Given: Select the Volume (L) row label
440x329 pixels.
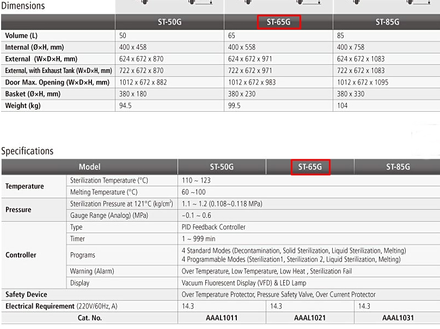Looking at the screenshot, I should click(21, 35).
